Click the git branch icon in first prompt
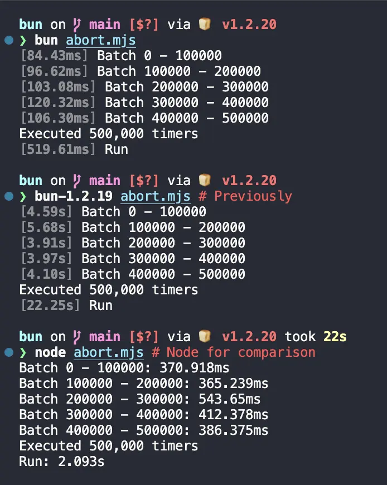The height and width of the screenshot is (485, 387). (77, 25)
